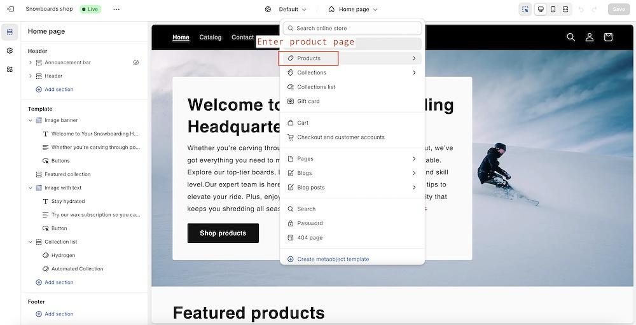Click the storefront search magnifier icon
The image size is (636, 325).
tap(570, 37)
